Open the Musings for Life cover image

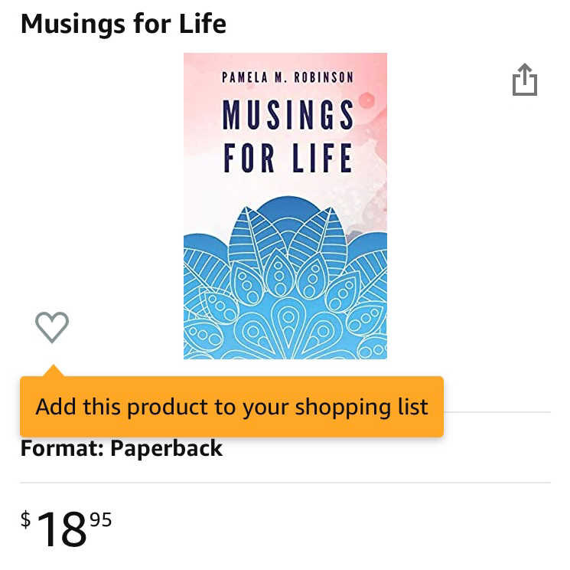(285, 206)
